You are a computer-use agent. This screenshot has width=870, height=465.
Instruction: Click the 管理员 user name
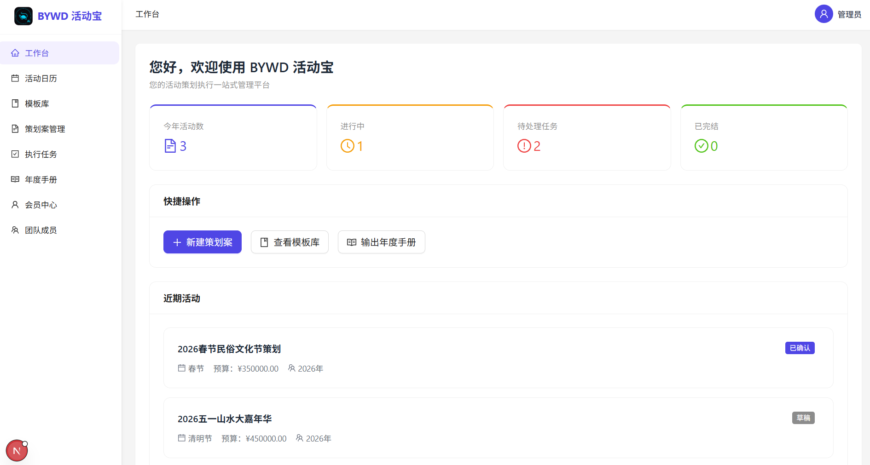(x=849, y=14)
